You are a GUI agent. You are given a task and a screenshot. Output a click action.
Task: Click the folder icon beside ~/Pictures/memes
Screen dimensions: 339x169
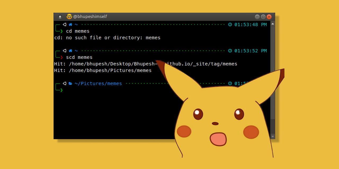click(70, 83)
